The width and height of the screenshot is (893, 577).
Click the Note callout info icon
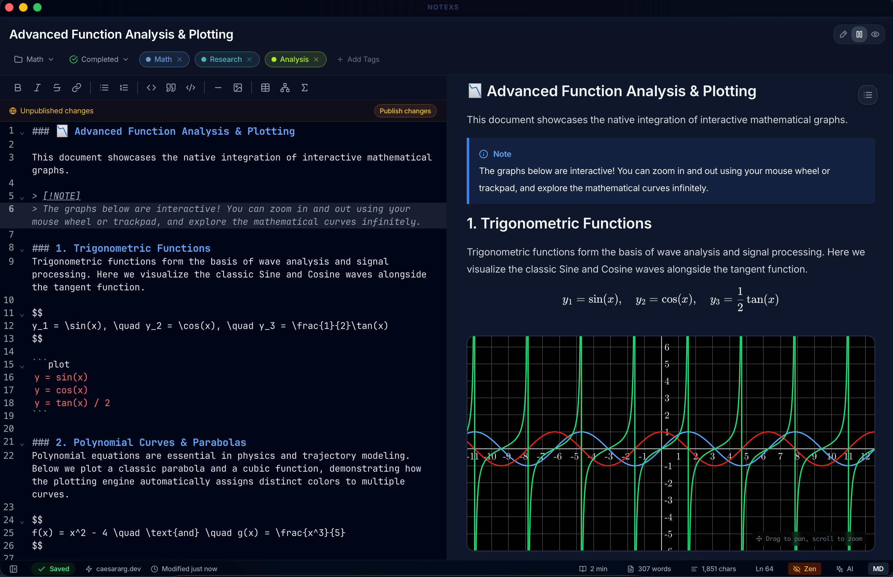(484, 154)
